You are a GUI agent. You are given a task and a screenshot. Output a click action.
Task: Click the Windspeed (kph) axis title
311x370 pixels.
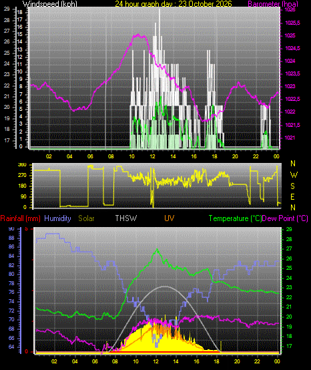(50, 3)
